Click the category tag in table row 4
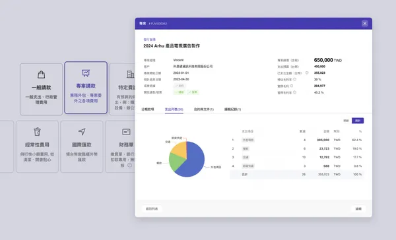Image resolution: width=396 pixels, height=240 pixels. (x=248, y=166)
